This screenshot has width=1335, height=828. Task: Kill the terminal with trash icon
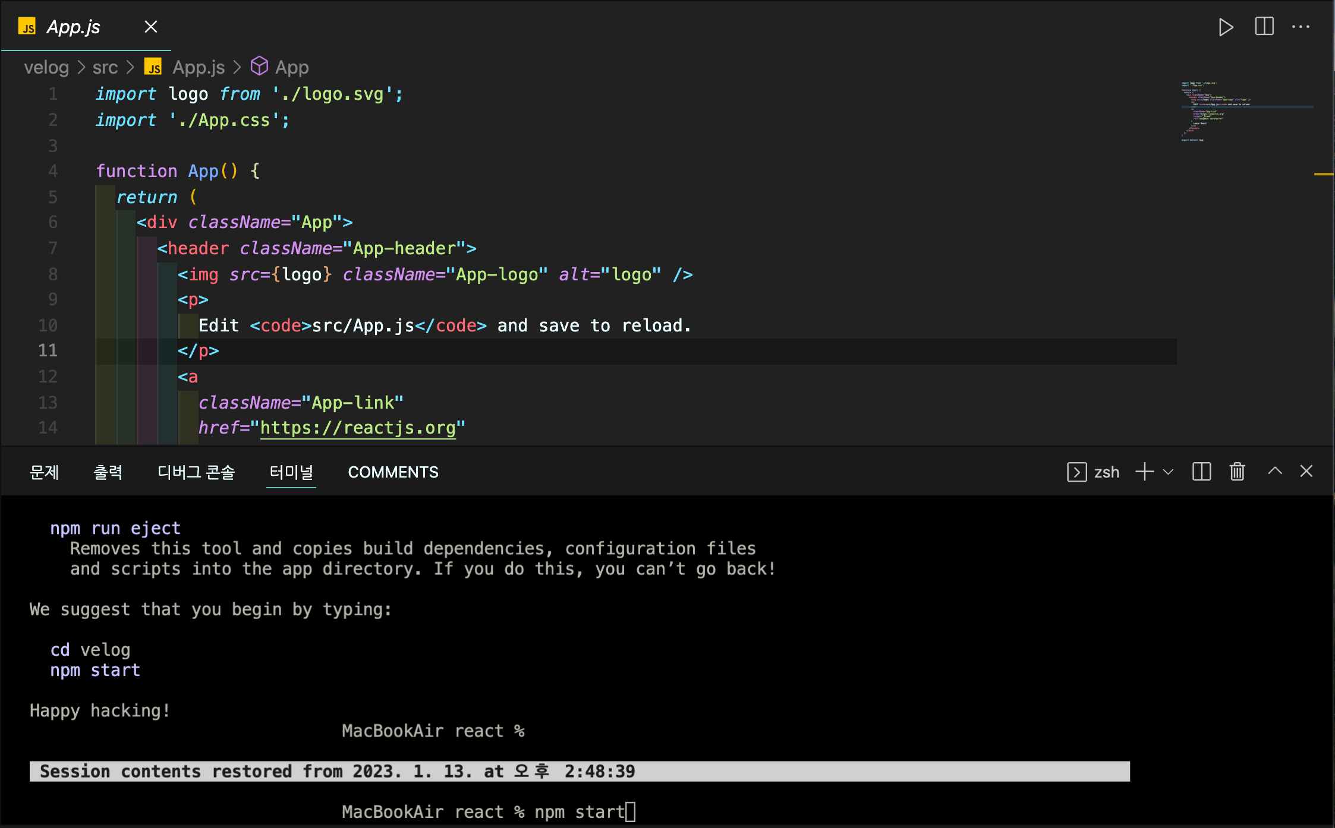(1237, 472)
